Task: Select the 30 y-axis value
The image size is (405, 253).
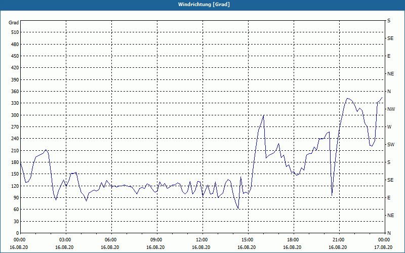Action: pyautogui.click(x=16, y=221)
